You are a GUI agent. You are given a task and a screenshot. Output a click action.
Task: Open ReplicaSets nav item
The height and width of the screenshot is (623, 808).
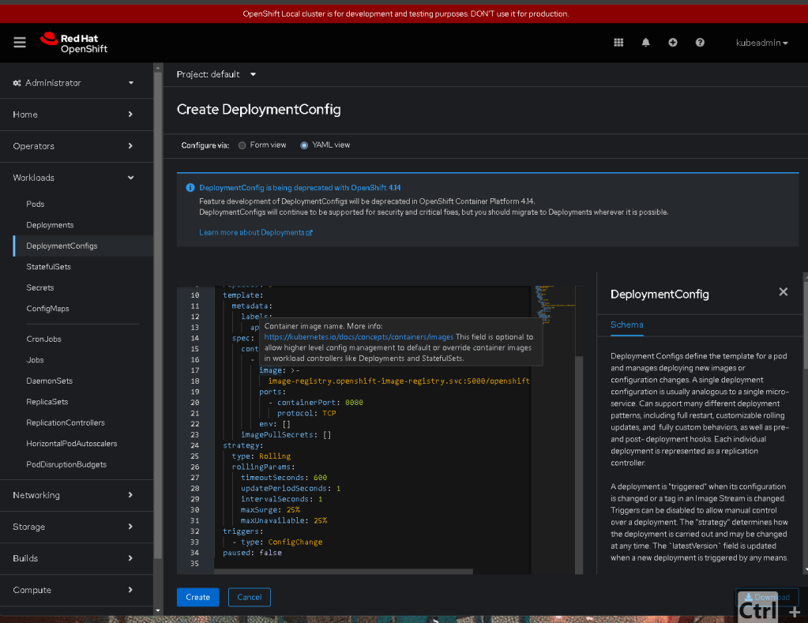click(47, 402)
